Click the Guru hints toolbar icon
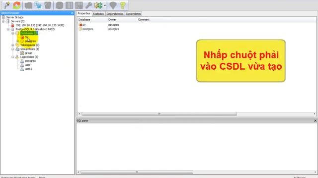The width and height of the screenshot is (318, 178). pyautogui.click(x=113, y=5)
